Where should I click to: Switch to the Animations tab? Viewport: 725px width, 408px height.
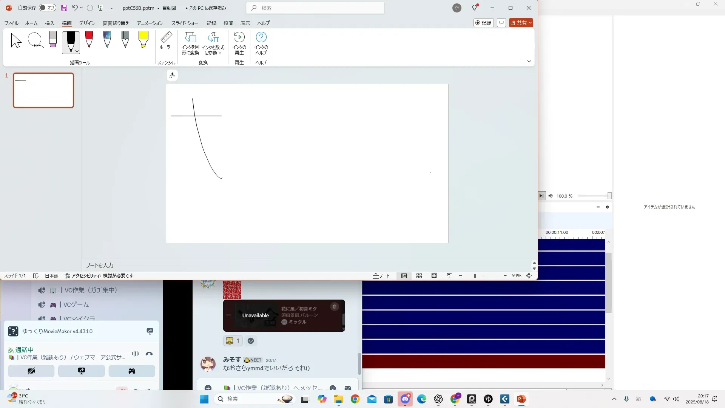pos(150,23)
